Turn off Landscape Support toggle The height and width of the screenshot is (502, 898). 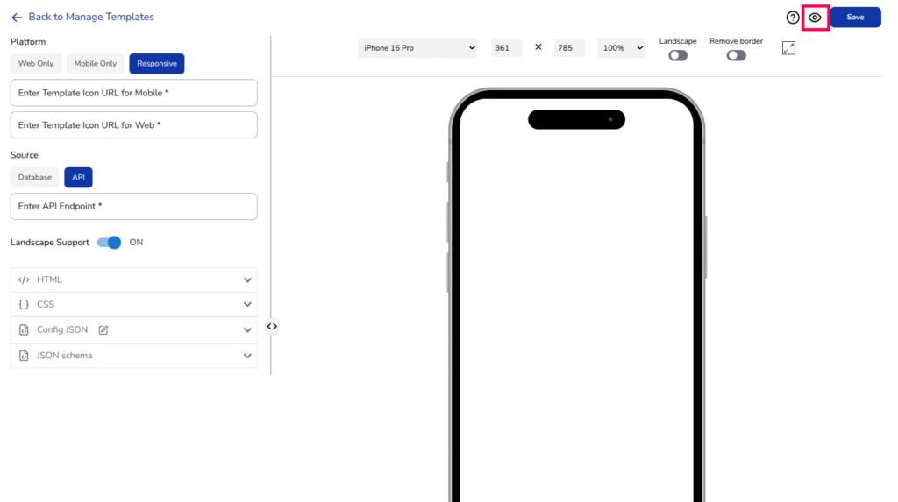[x=109, y=242]
